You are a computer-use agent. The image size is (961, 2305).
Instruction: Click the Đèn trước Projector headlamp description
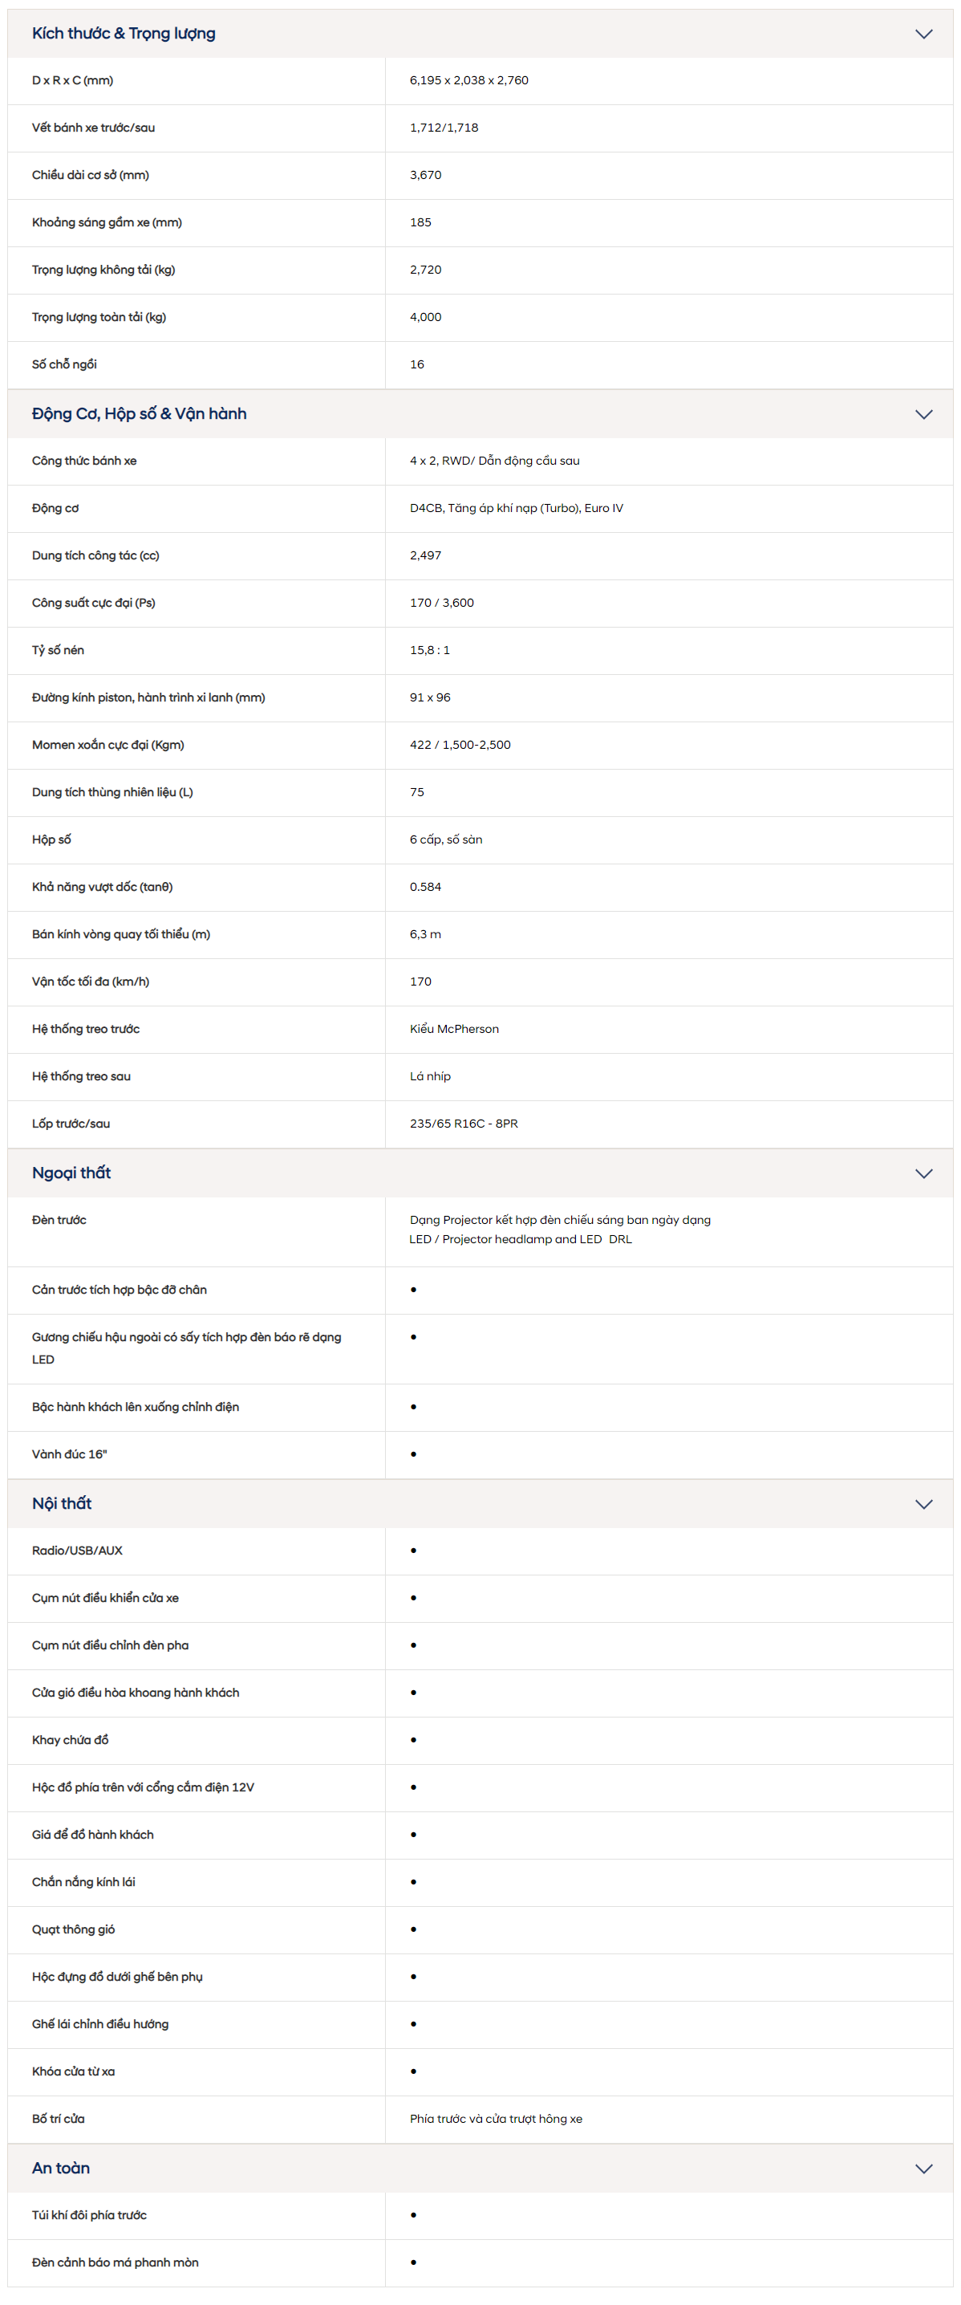tap(561, 1230)
